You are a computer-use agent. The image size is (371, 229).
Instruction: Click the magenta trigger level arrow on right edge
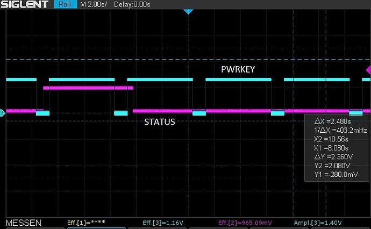(x=368, y=70)
